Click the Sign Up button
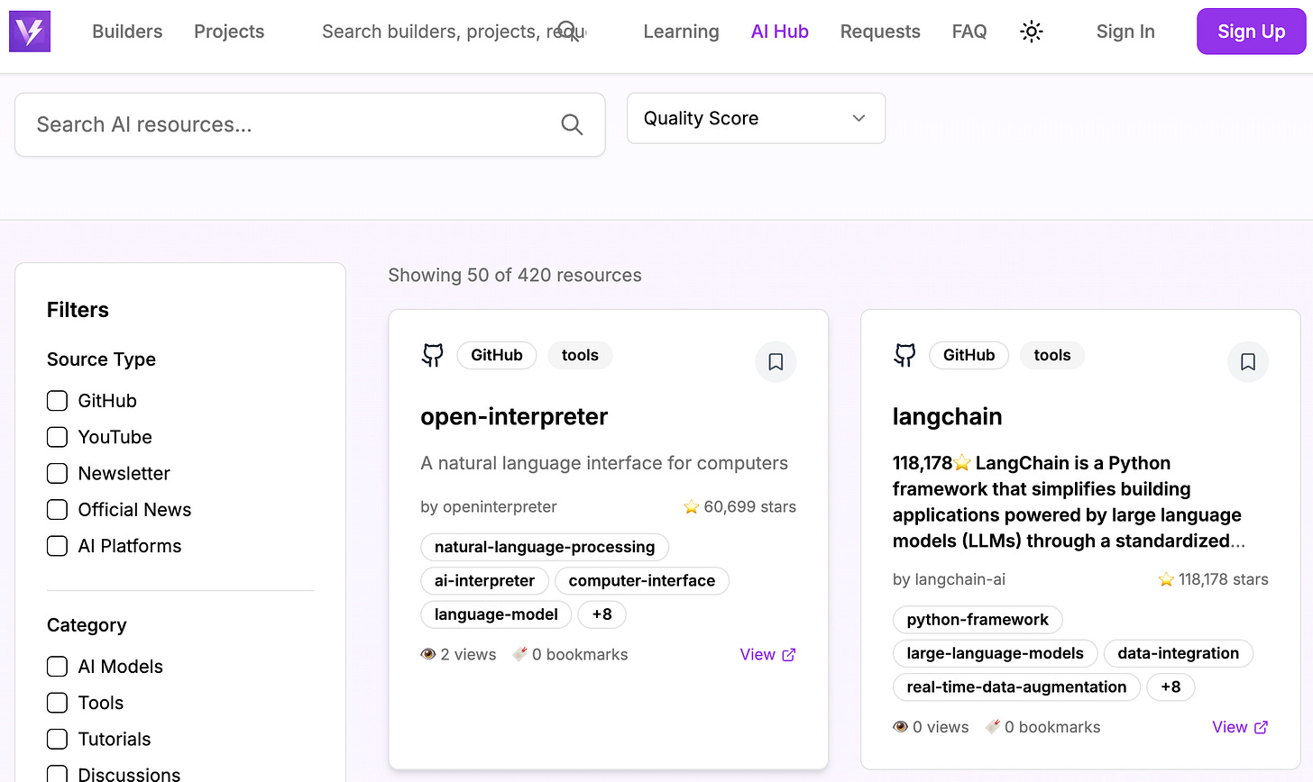This screenshot has height=782, width=1313. point(1252,32)
